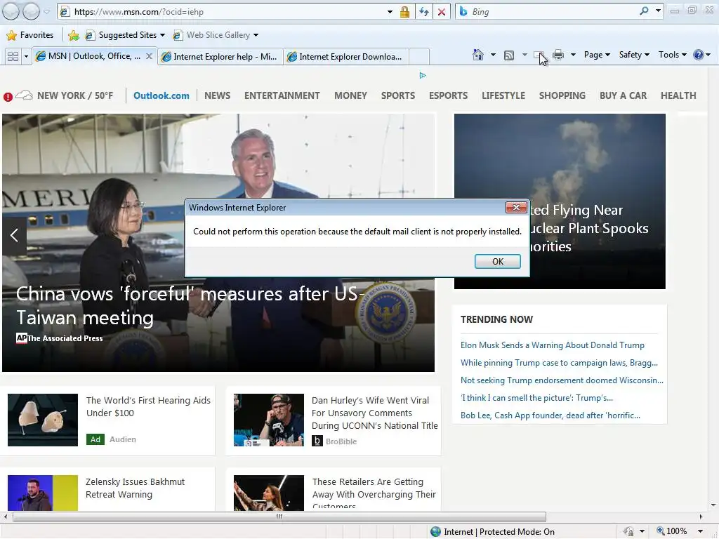Image resolution: width=719 pixels, height=539 pixels.
Task: Go to the BUY A CAR section
Action: point(624,95)
